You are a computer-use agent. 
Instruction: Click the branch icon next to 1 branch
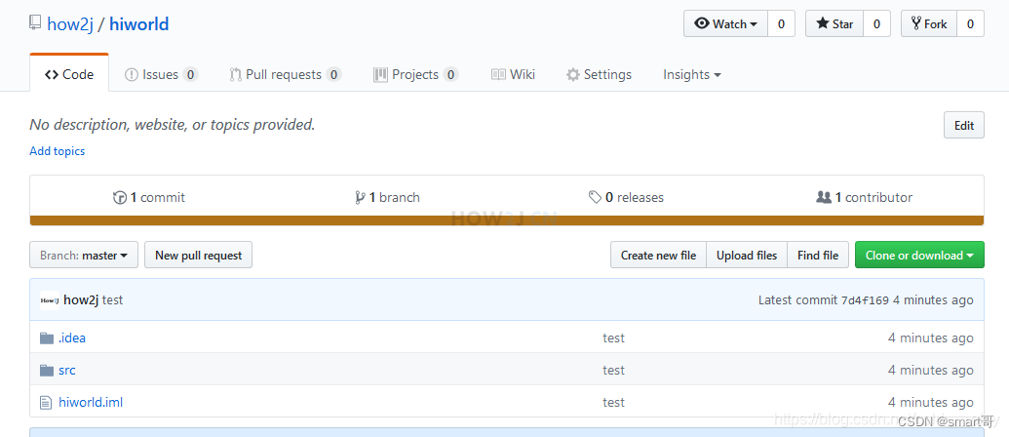(361, 198)
